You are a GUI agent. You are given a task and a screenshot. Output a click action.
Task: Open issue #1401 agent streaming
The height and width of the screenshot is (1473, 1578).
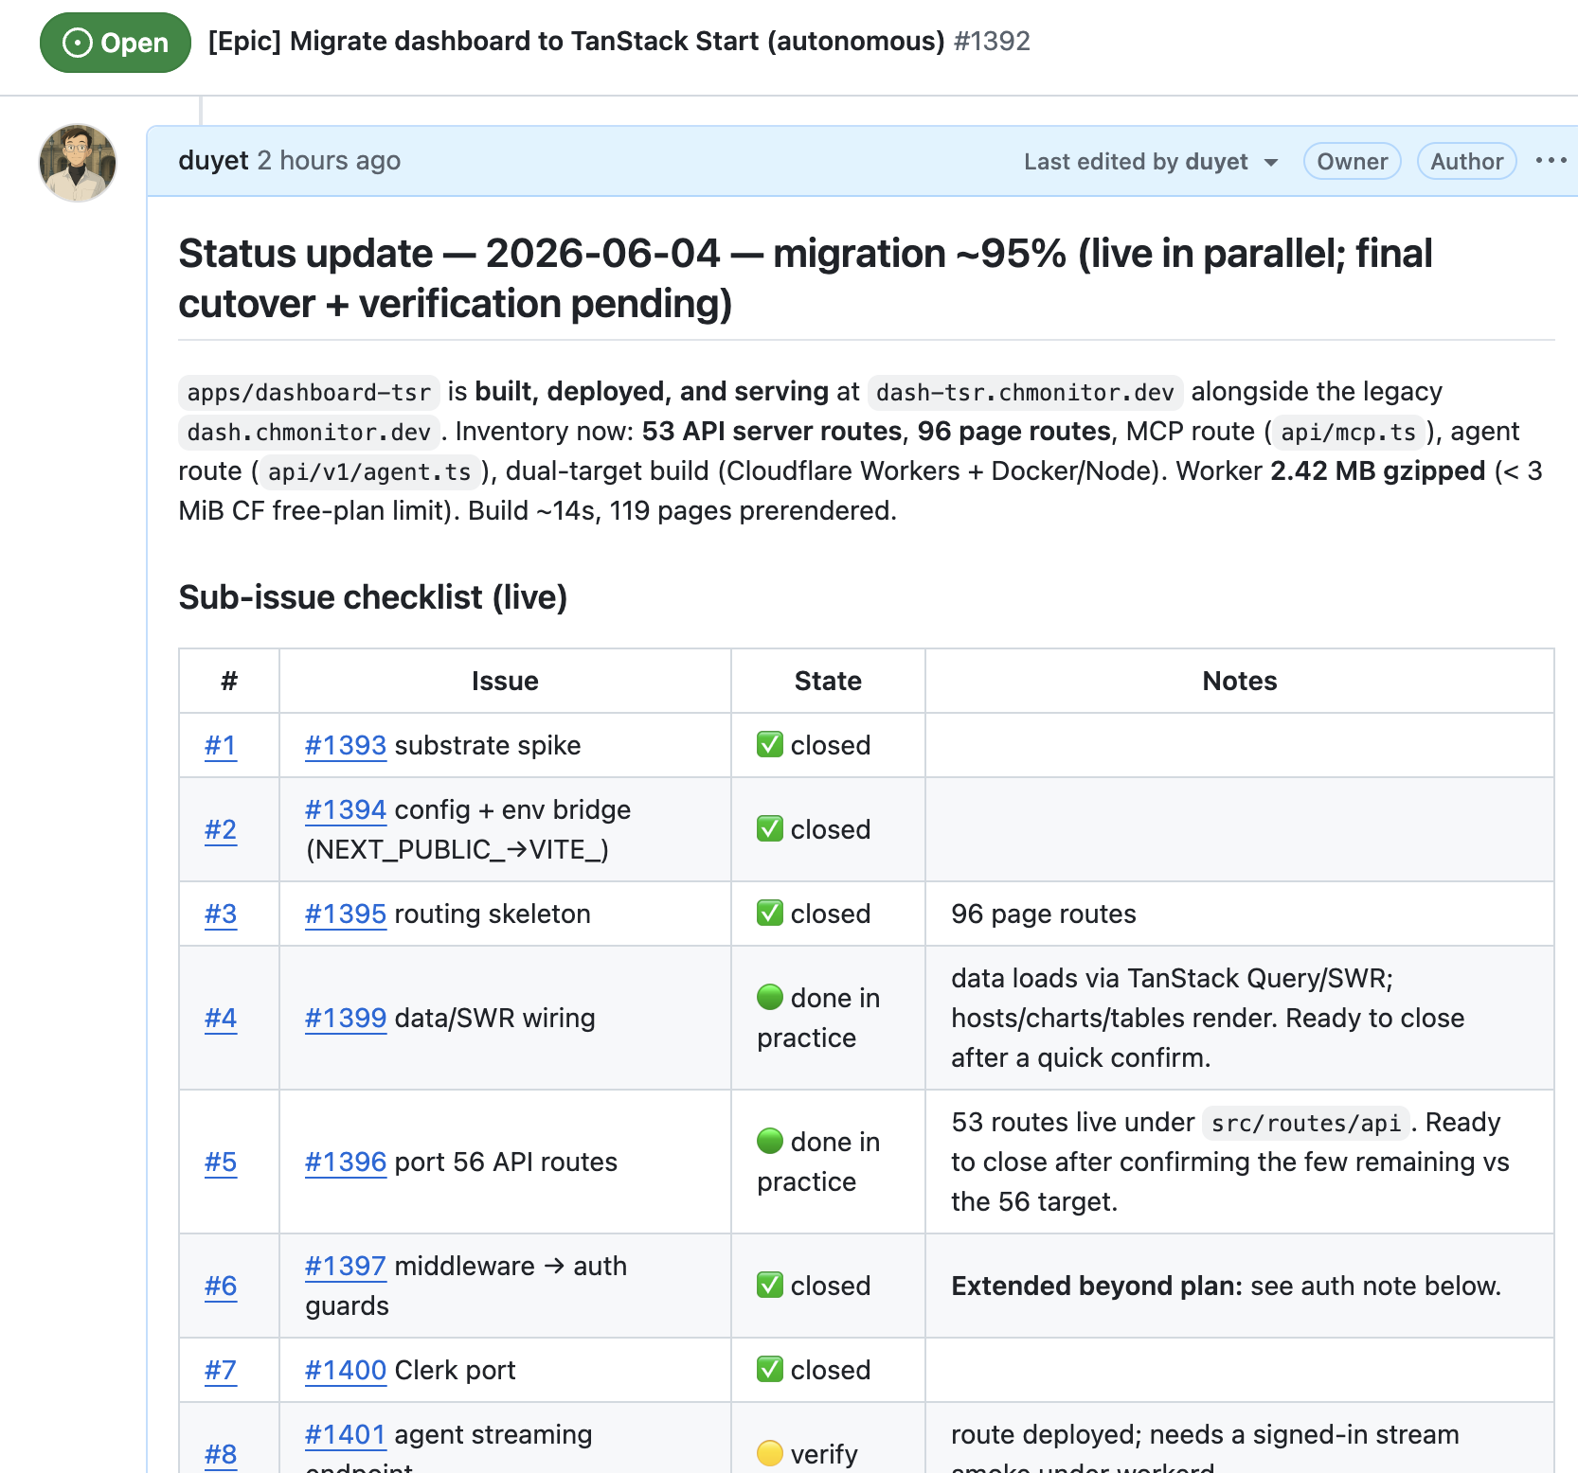click(x=346, y=1435)
